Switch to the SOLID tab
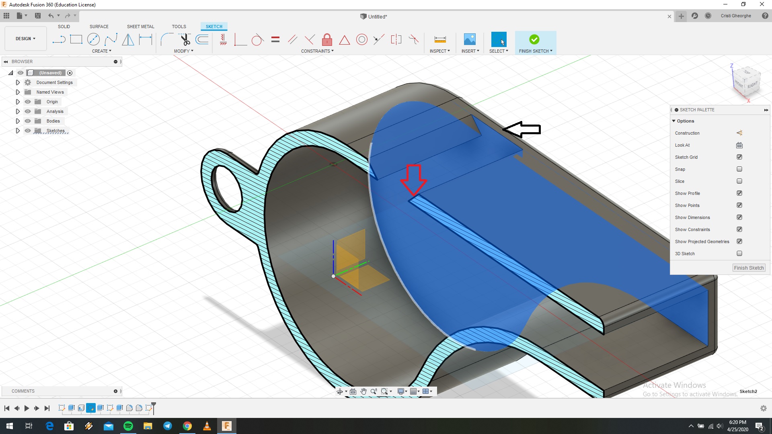 coord(64,27)
